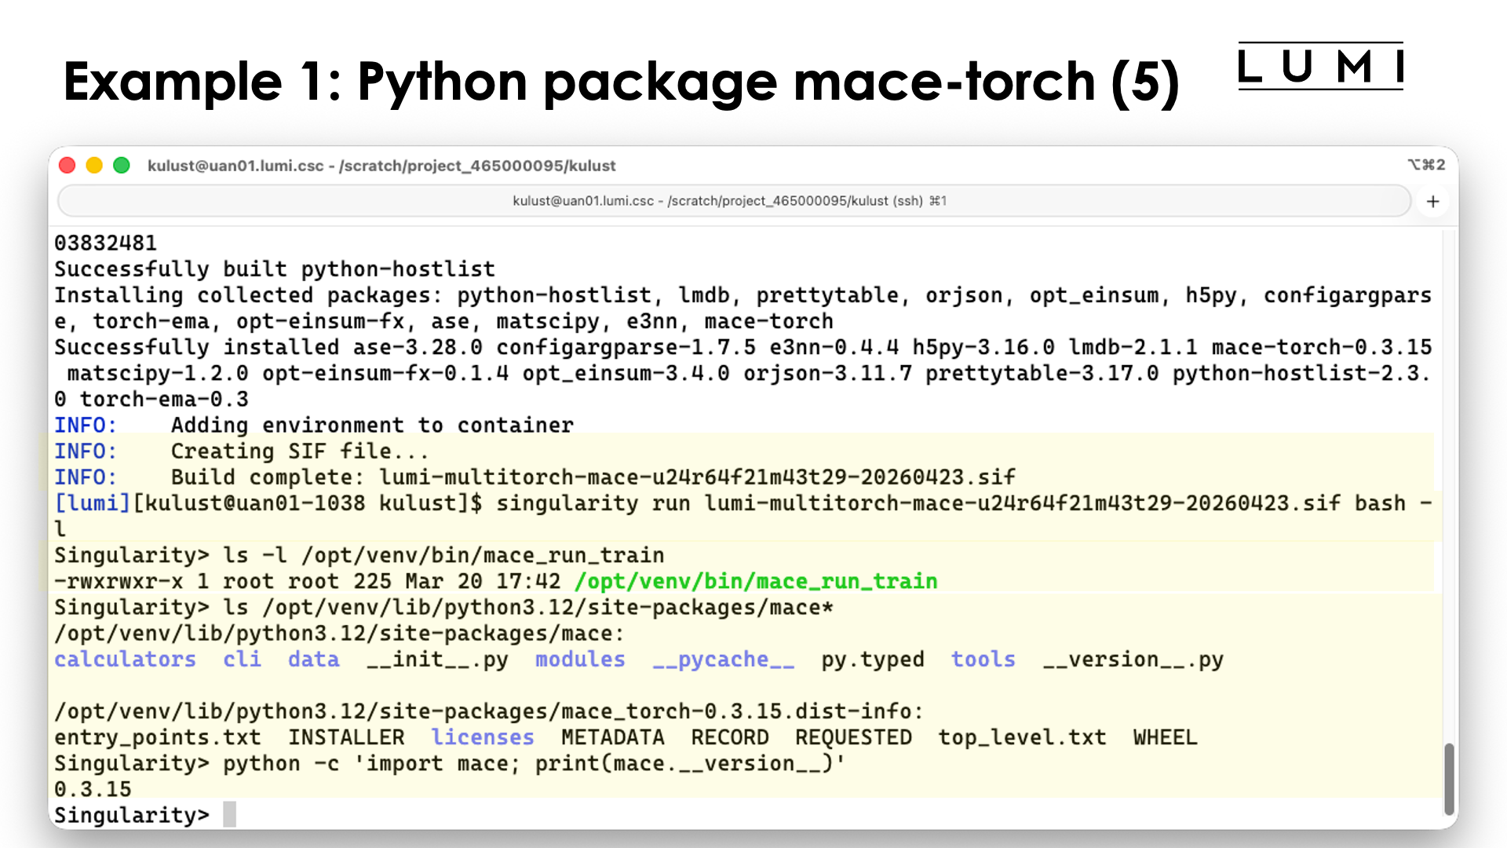Click the window title showing /scratch/project_465000095/kulust
Viewport: 1507px width, 848px height.
click(382, 166)
